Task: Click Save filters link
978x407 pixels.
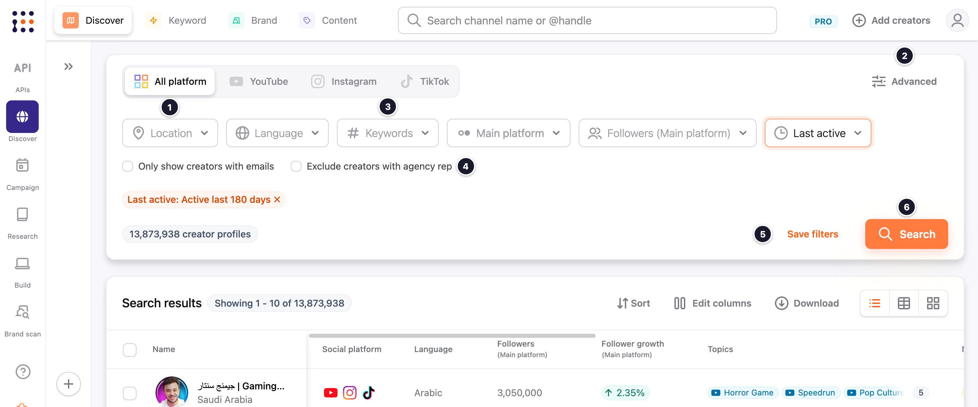Action: pos(813,234)
